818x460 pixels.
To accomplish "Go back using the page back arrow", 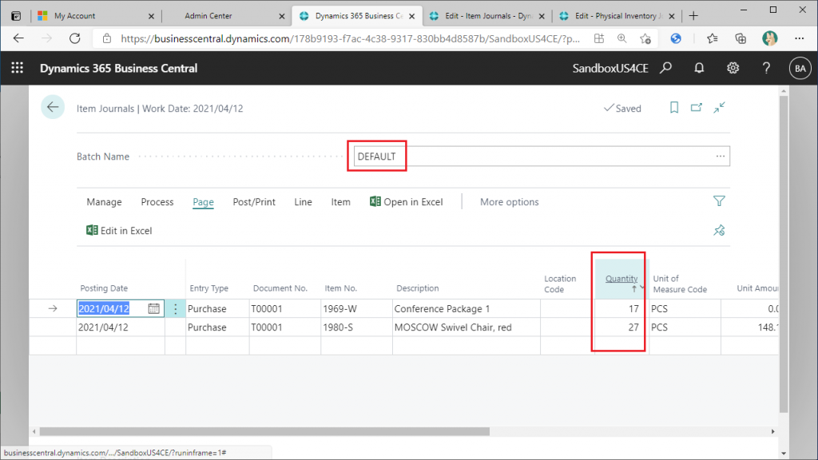I will click(x=53, y=108).
